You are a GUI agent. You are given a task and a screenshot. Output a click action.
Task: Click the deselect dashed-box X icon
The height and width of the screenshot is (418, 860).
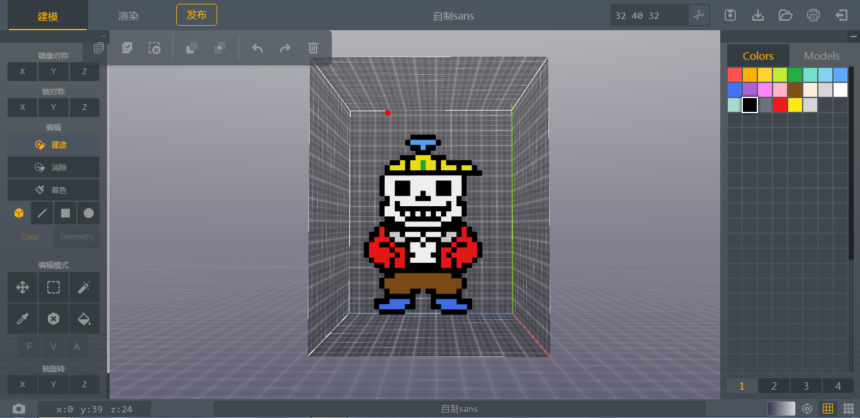[x=154, y=48]
